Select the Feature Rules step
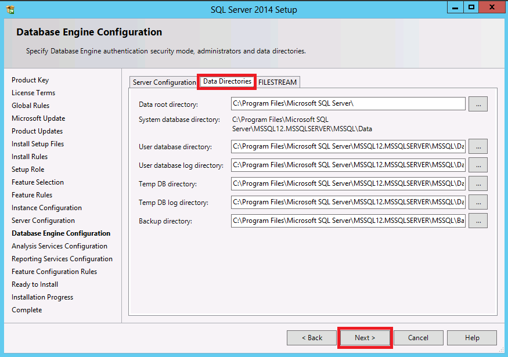The height and width of the screenshot is (357, 508). click(32, 195)
